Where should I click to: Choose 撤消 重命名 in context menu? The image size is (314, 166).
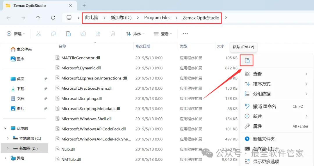click(276, 107)
